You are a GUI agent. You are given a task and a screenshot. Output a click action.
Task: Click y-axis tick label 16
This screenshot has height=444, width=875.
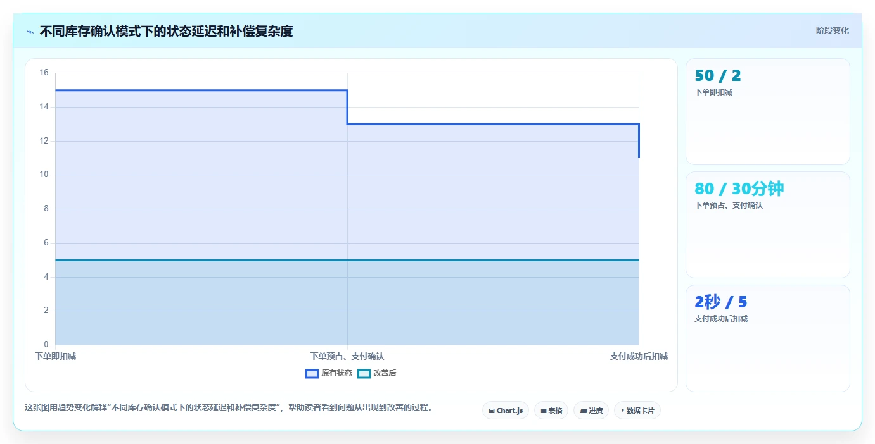[x=44, y=73]
